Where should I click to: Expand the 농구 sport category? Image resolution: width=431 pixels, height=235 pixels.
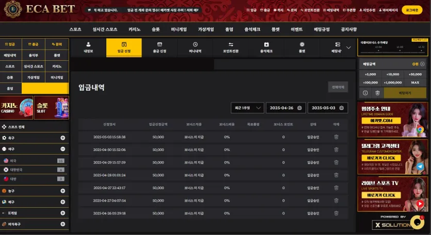coord(62,191)
